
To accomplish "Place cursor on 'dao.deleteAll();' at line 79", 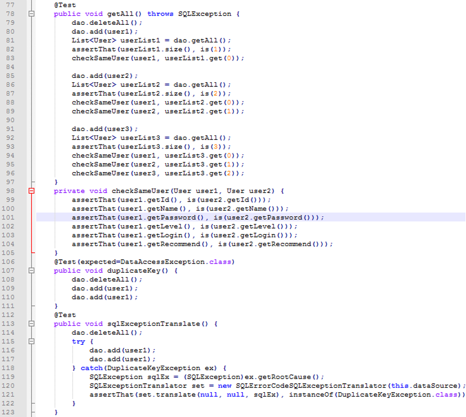I will tap(107, 23).
